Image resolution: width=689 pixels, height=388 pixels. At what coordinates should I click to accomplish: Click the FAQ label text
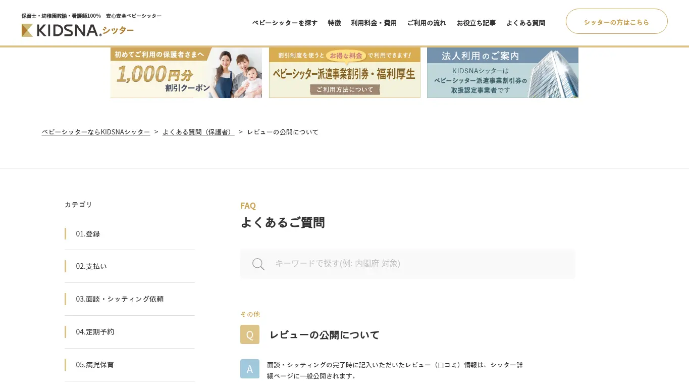[248, 206]
